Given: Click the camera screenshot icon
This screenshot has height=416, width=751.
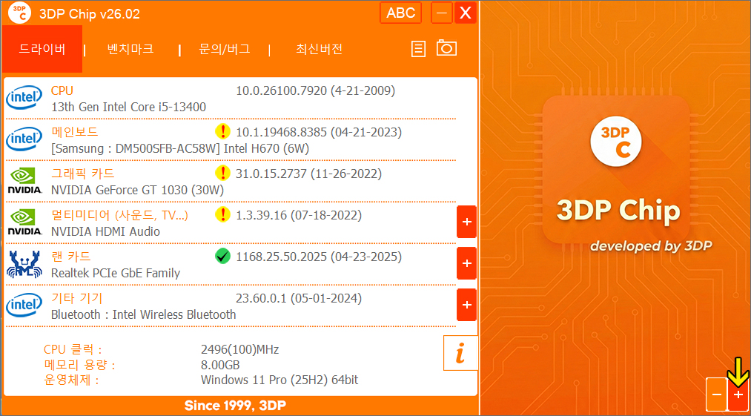Looking at the screenshot, I should click(x=446, y=49).
